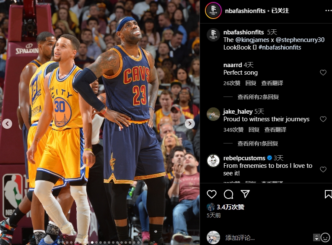Go to the next carousel photo
Viewport: 332px width, 245px height.
(x=190, y=124)
